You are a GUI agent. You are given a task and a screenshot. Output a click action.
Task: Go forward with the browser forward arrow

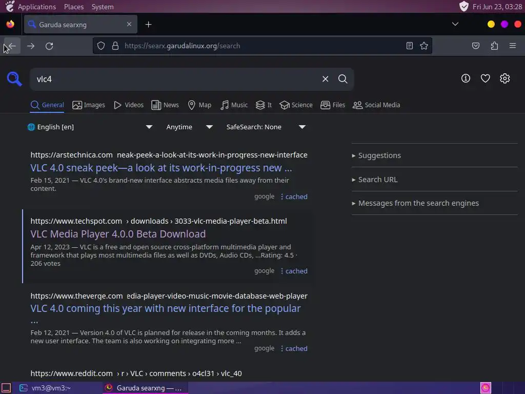tap(30, 46)
